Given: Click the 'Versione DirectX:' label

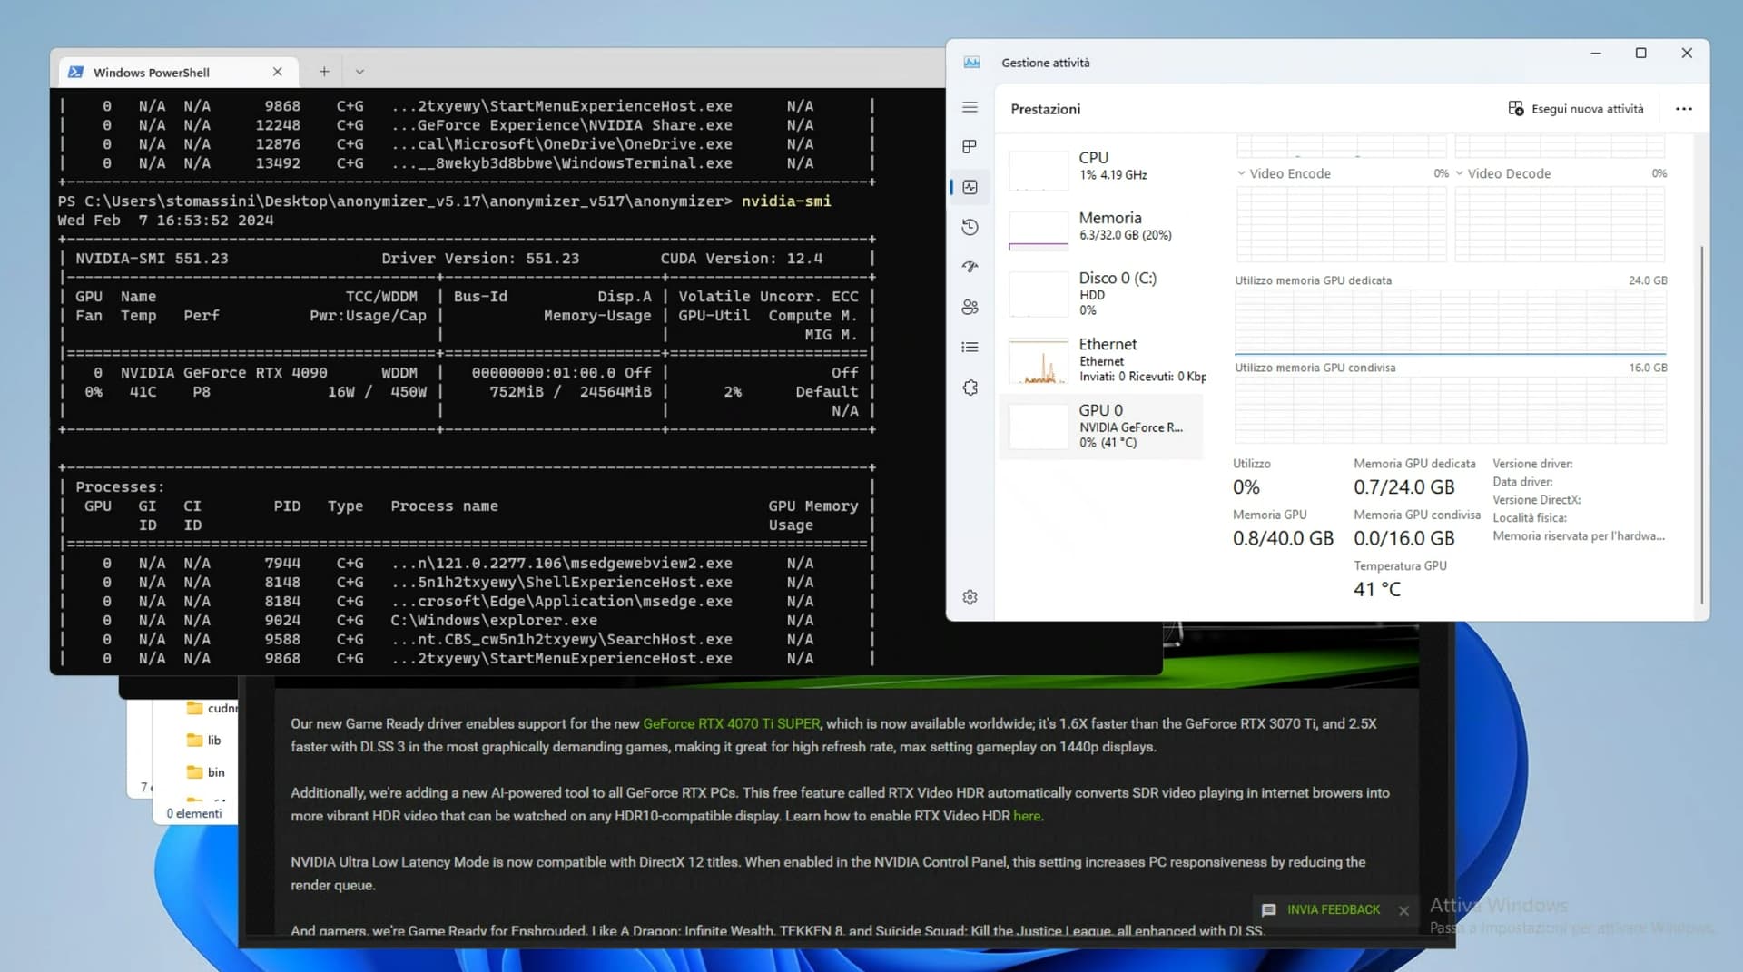Looking at the screenshot, I should point(1537,500).
